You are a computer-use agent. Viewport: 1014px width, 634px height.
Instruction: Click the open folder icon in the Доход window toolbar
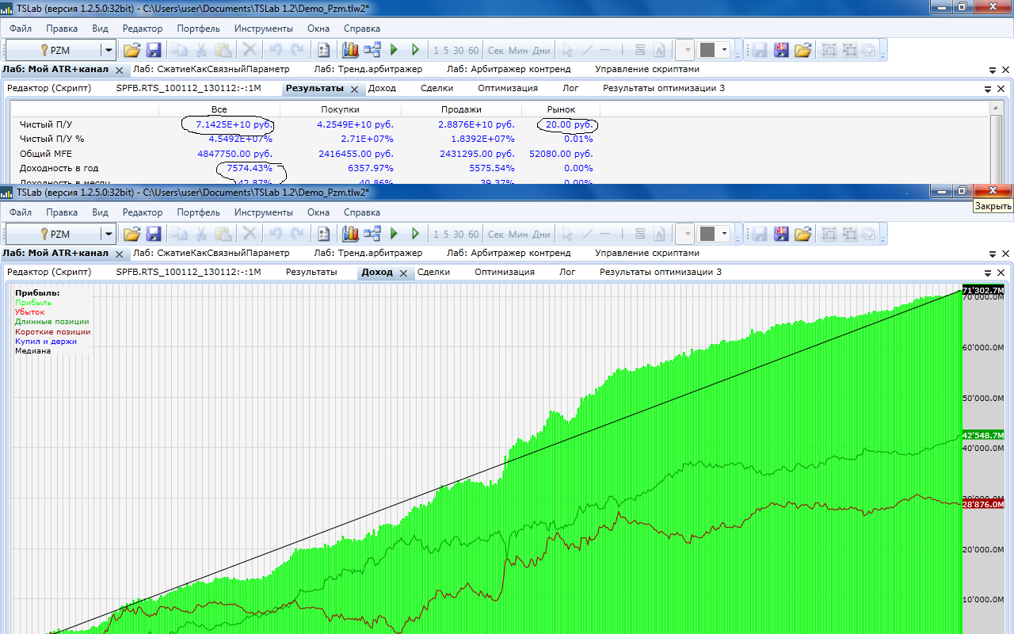pyautogui.click(x=132, y=234)
